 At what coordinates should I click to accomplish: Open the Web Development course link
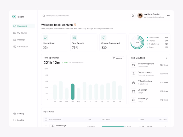146,64
